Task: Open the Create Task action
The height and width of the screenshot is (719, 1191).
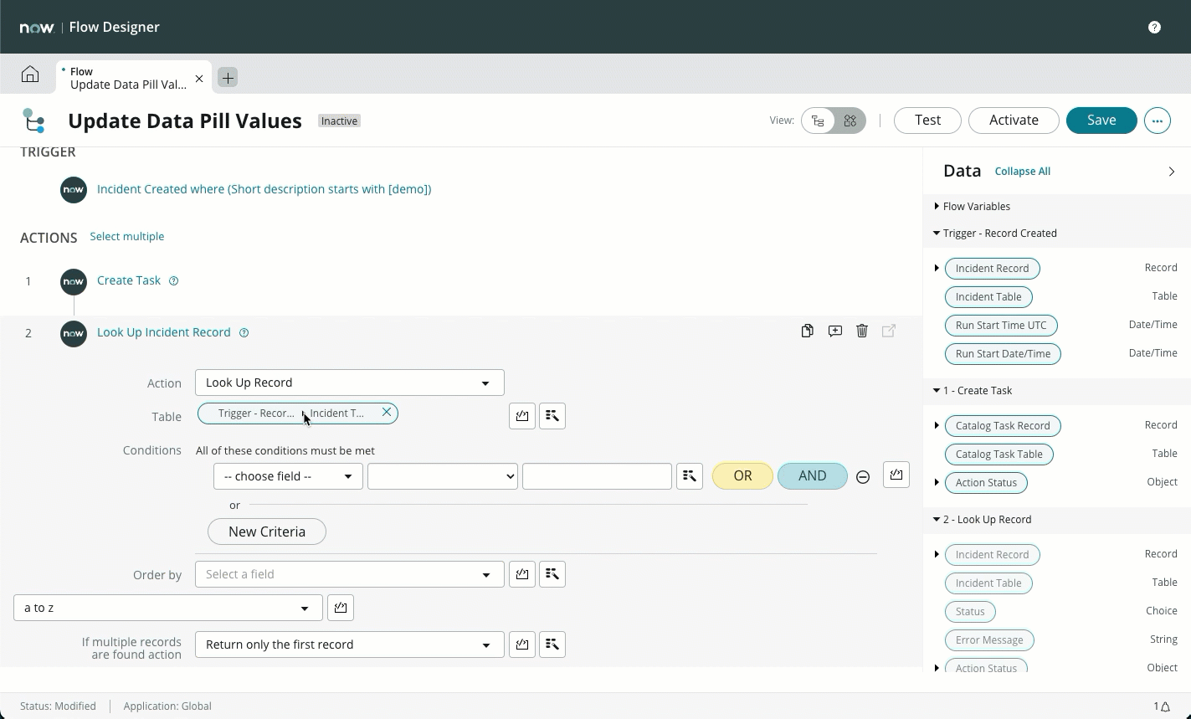Action: point(129,280)
